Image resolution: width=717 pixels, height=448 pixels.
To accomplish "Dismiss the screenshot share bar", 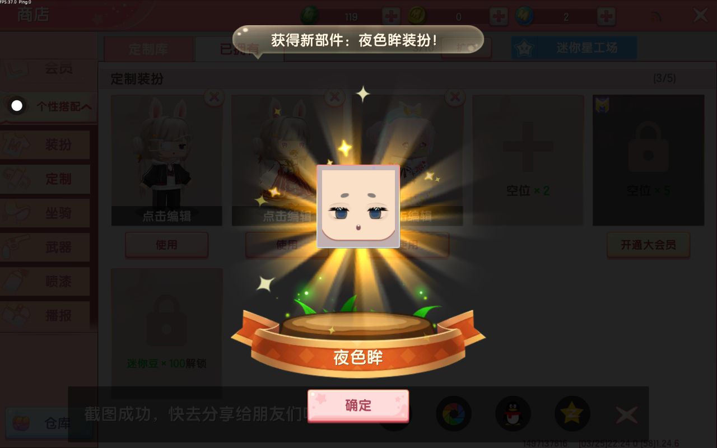I will (626, 415).
